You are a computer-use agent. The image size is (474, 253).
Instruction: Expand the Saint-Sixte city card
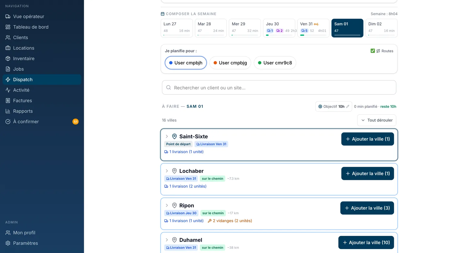click(167, 137)
